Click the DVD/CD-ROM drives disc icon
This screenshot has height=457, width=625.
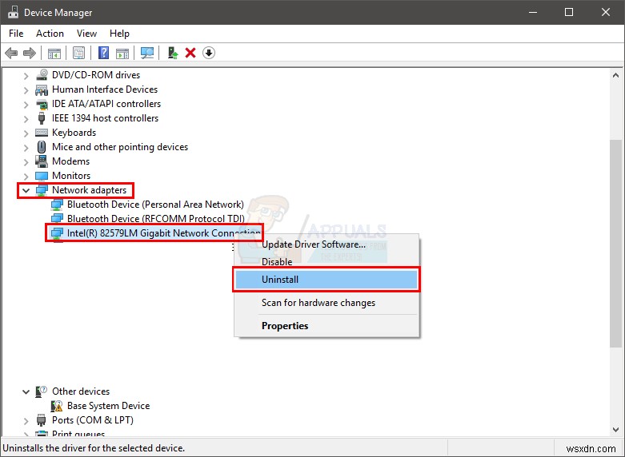pos(42,75)
